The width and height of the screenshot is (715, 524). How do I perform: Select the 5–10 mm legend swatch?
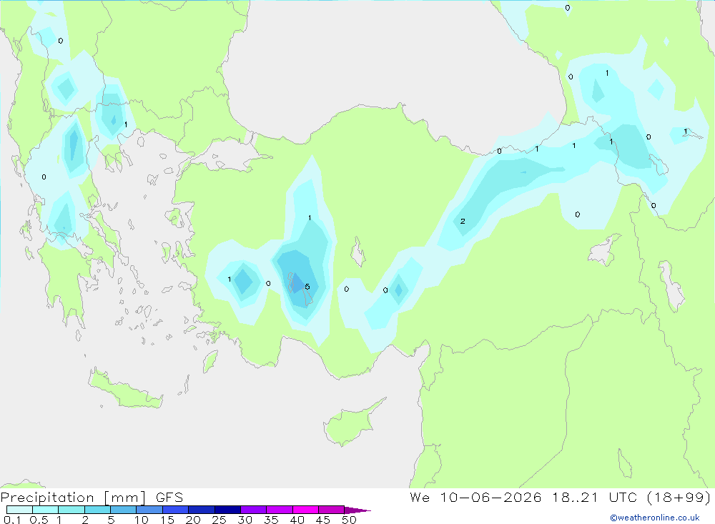tap(123, 510)
